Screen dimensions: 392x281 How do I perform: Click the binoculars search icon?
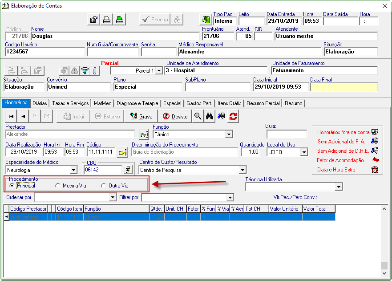pyautogui.click(x=209, y=116)
